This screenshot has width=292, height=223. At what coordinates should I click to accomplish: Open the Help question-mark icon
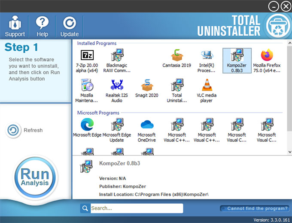(42, 26)
